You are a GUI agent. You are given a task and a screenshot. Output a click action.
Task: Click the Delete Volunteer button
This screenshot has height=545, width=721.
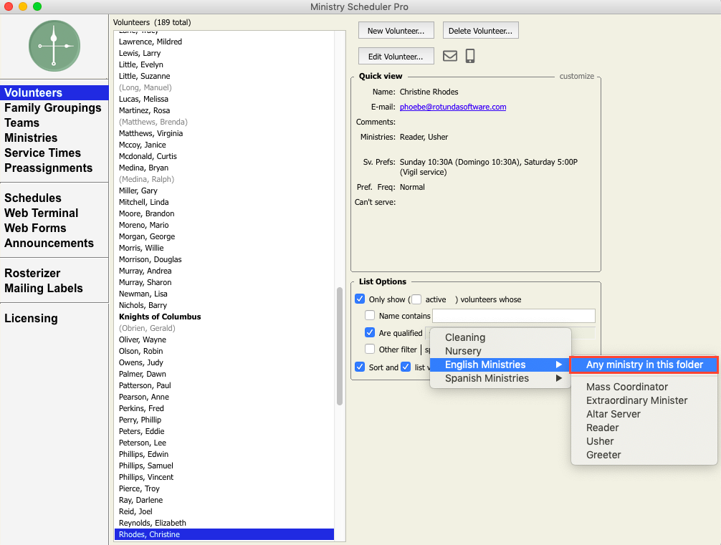[x=480, y=30]
